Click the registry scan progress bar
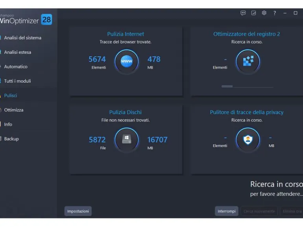 click(x=248, y=86)
